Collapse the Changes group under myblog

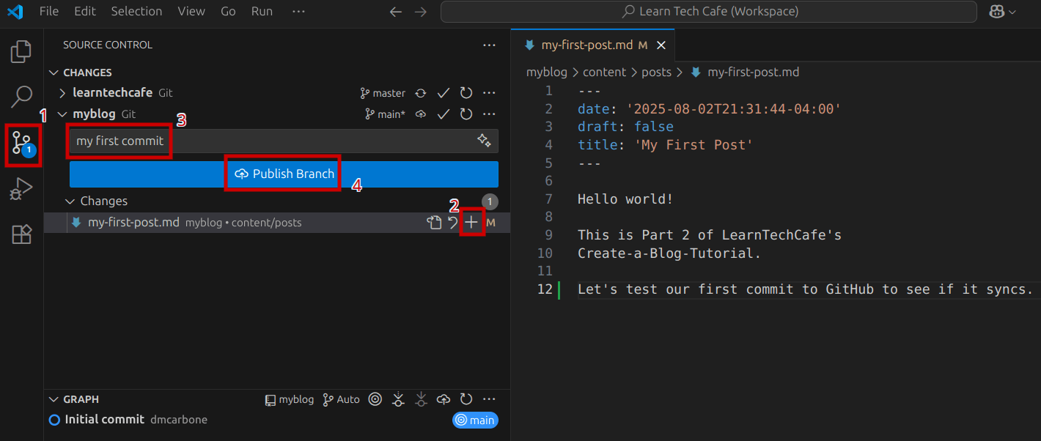tap(70, 201)
